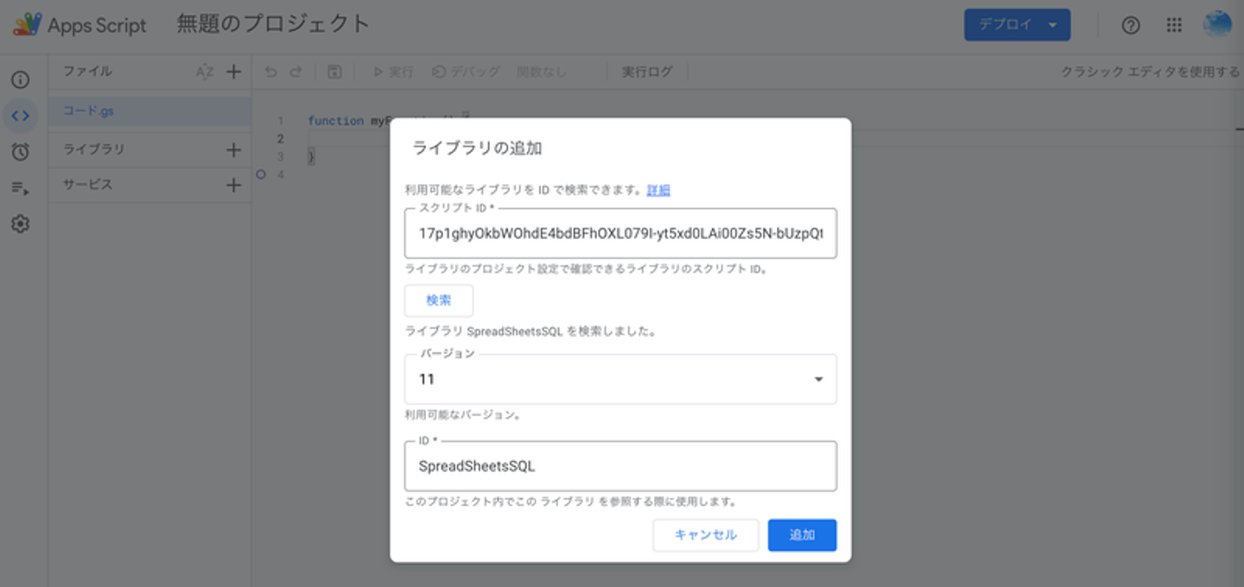The image size is (1244, 587).
Task: Open the Executions list icon
Action: 20,187
